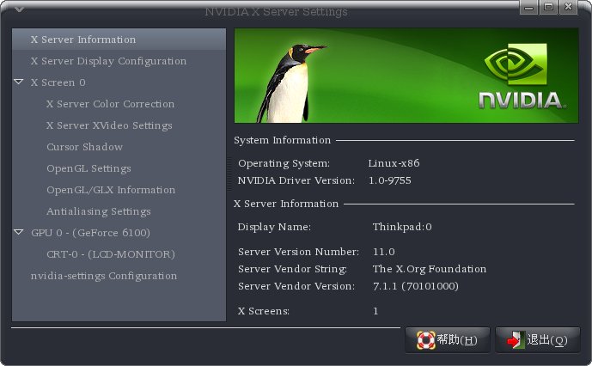Click vendor version '7.1.1 (70101000)'

pyautogui.click(x=416, y=286)
